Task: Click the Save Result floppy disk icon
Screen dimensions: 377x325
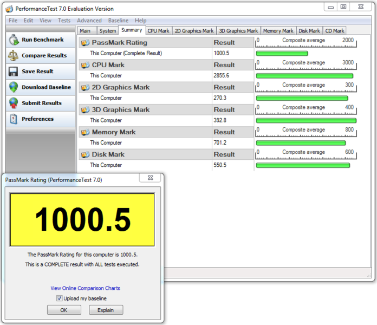Action: (13, 71)
